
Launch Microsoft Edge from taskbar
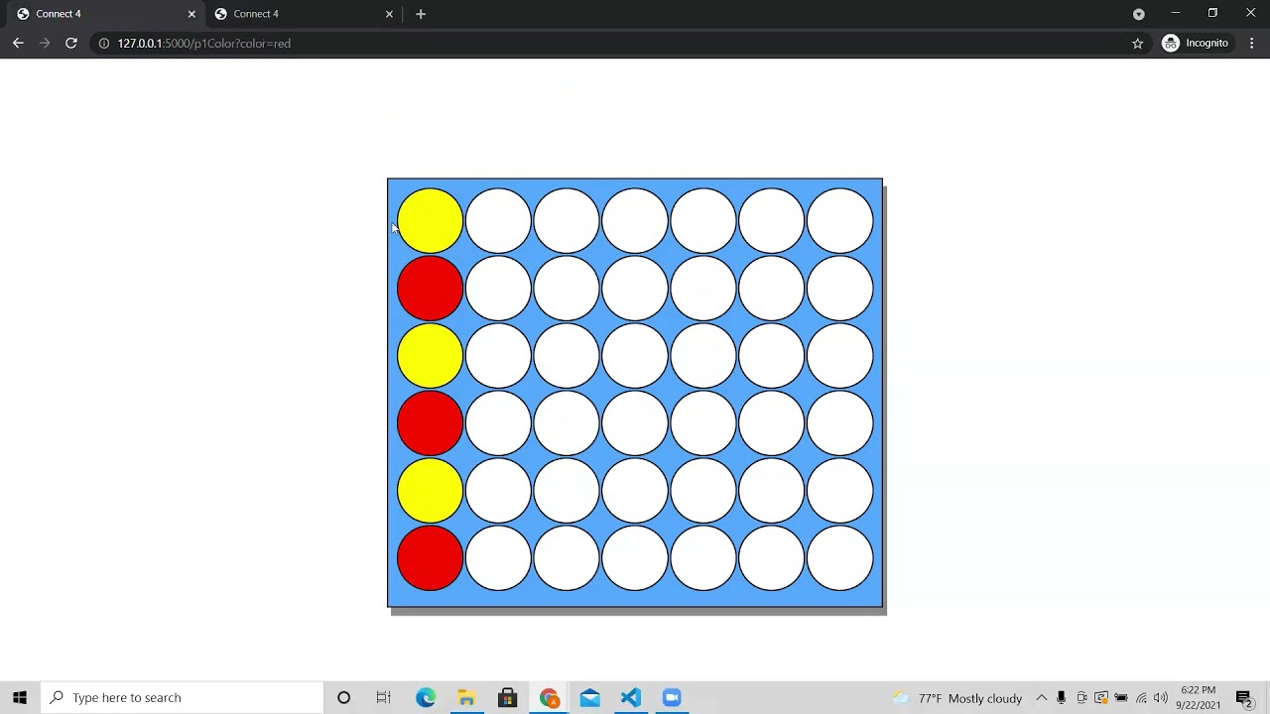point(426,697)
